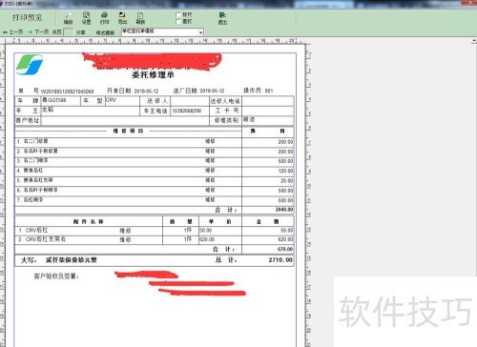Click the vertical scrollbar up arrow

pyautogui.click(x=474, y=41)
